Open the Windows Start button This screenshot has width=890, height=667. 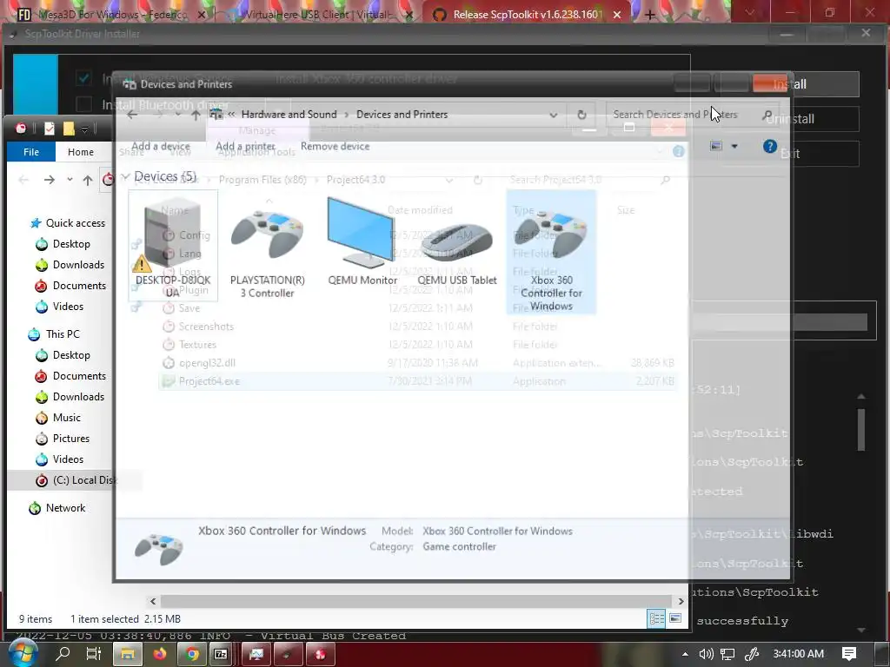point(22,654)
